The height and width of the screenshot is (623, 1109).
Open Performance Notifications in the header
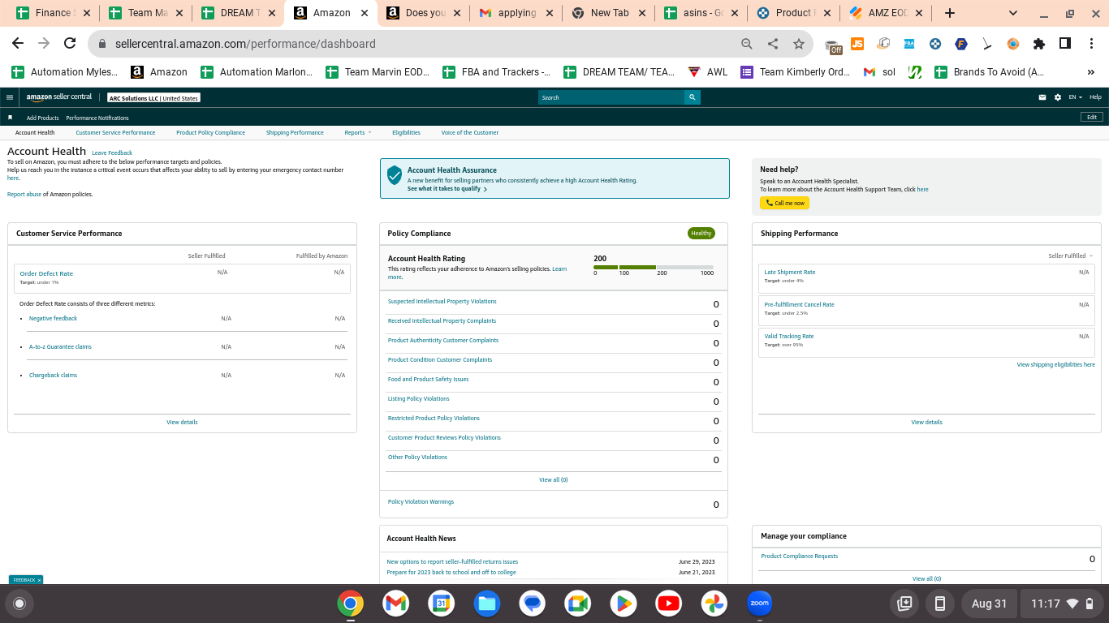click(97, 118)
